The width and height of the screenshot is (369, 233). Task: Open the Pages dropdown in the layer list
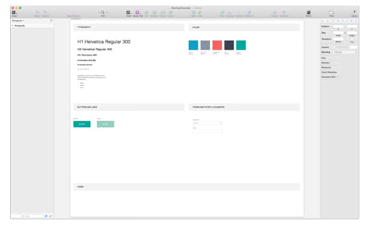[x=18, y=21]
